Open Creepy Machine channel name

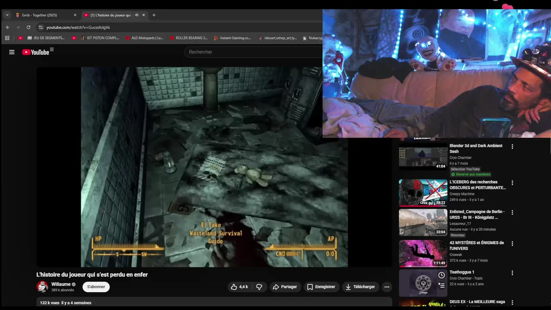coord(462,194)
